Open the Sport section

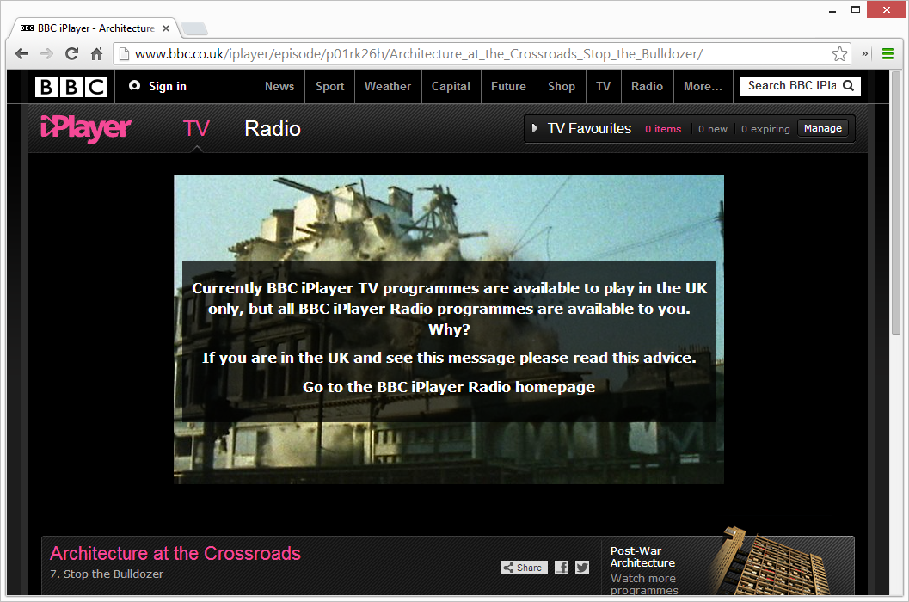330,86
